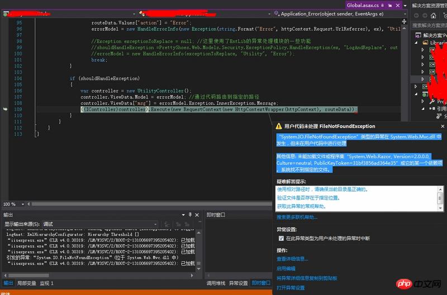Click third output toolbar icon beside source combo

(187, 224)
